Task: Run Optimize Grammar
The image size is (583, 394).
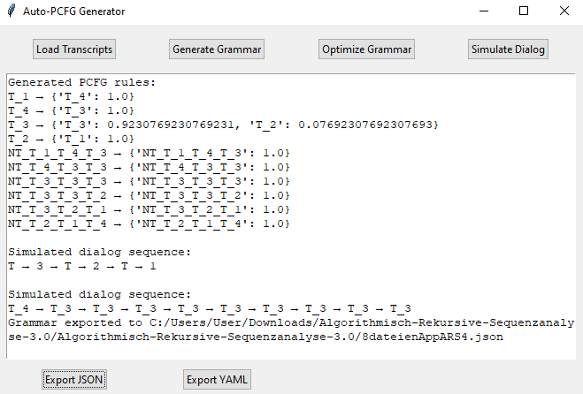Action: click(367, 49)
